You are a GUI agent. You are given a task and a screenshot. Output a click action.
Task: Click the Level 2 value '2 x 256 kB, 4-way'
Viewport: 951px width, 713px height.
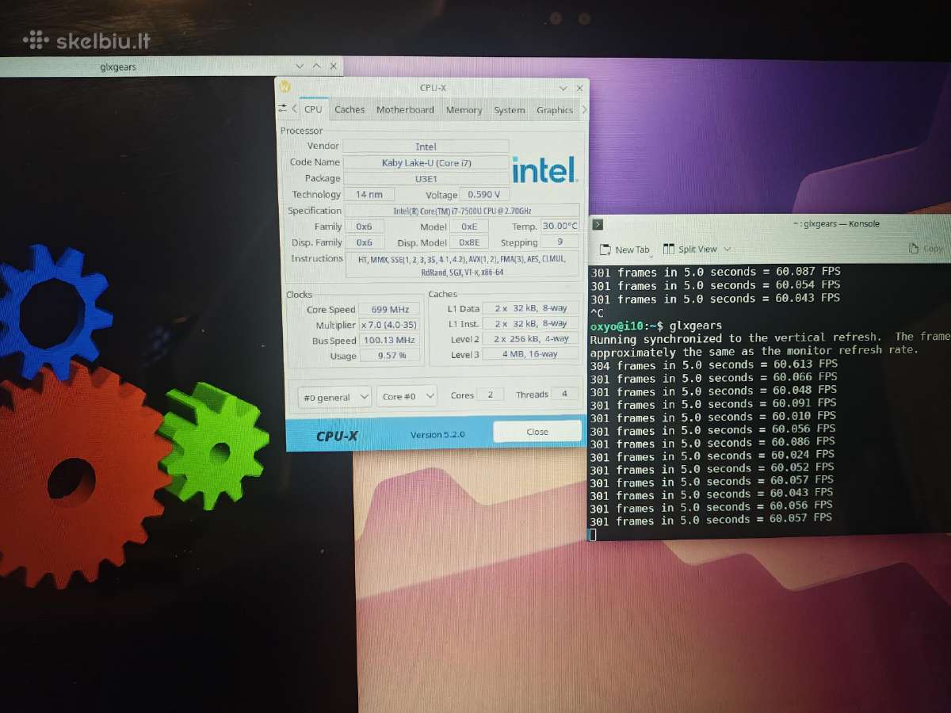point(531,339)
